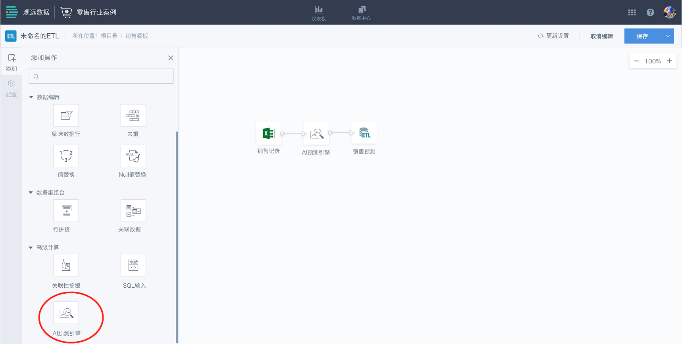Screen dimensions: 682x344
Task: Select the AI预测引擎 node on canvas
Action: (x=316, y=134)
